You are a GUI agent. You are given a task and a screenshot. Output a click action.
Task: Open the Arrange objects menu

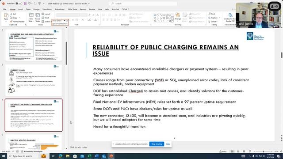click(178, 17)
